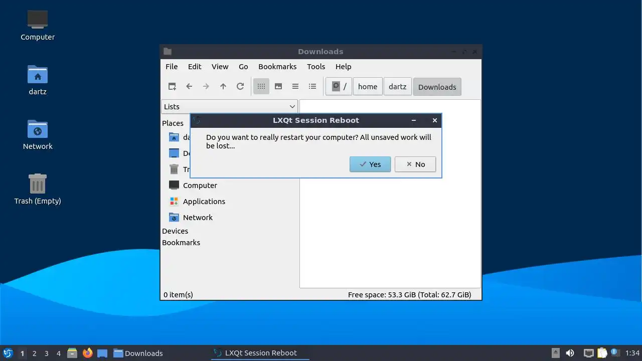The width and height of the screenshot is (642, 361).
Task: Select Applications in Places sidebar
Action: pyautogui.click(x=204, y=202)
